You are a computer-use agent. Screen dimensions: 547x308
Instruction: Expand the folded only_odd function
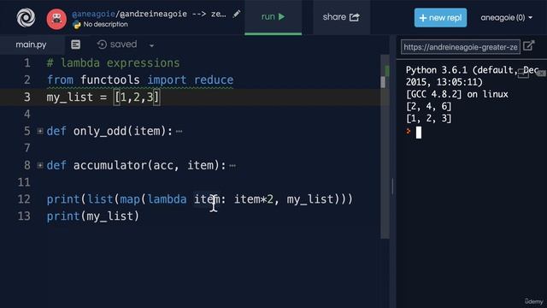click(40, 131)
